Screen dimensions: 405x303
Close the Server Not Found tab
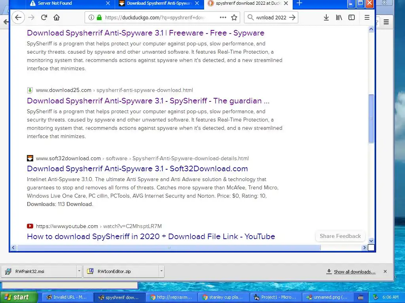click(x=108, y=3)
